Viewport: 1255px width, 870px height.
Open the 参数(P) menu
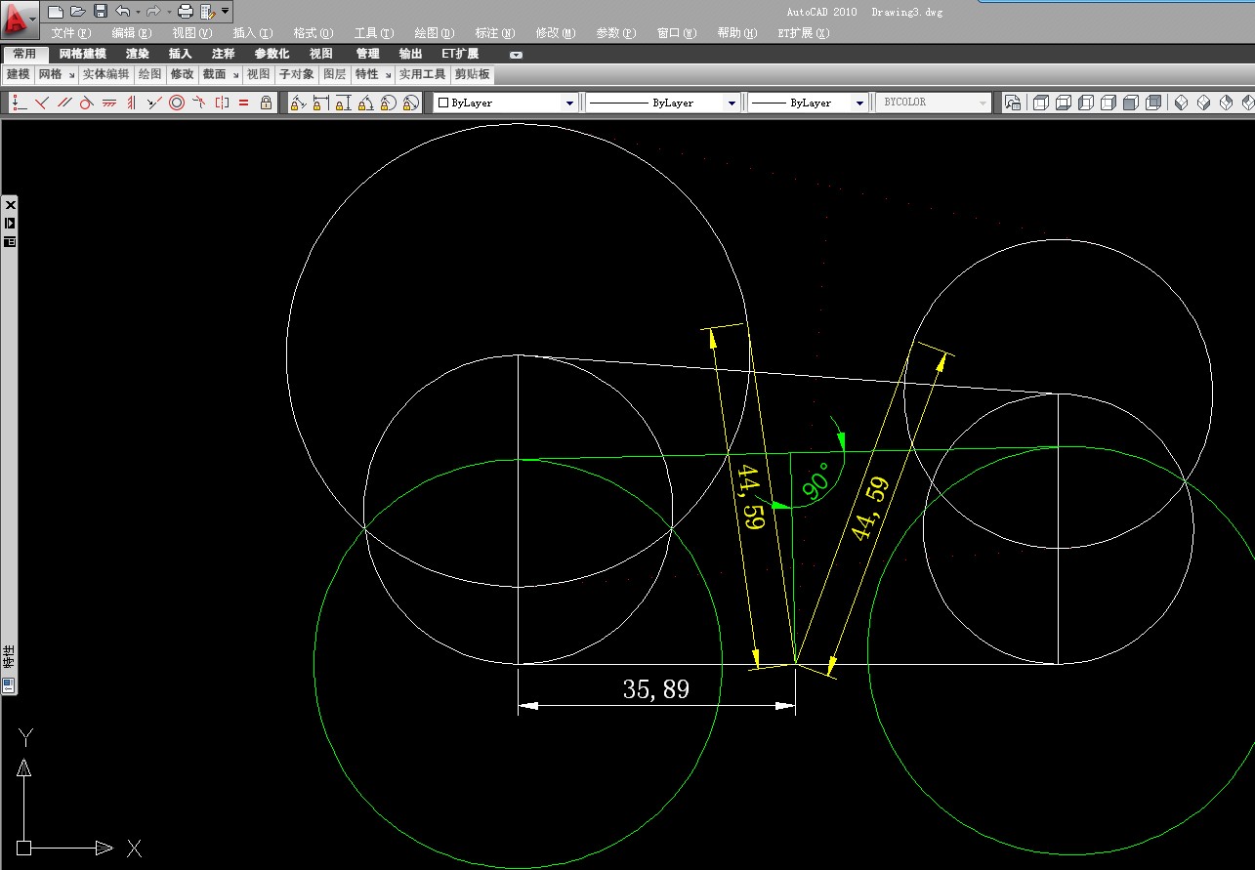pyautogui.click(x=616, y=33)
